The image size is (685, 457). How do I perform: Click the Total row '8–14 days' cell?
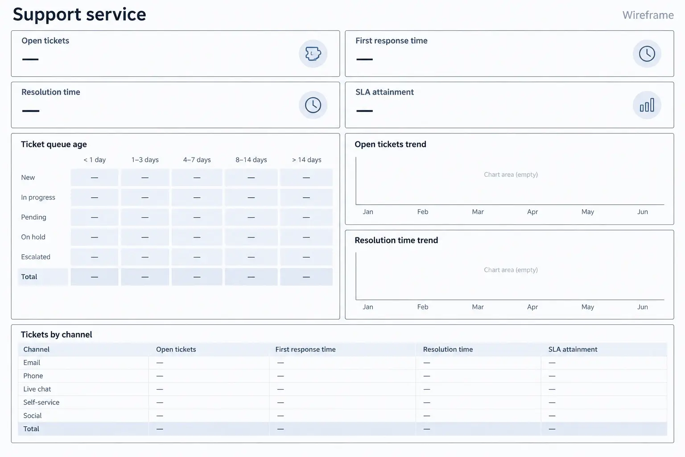(x=251, y=277)
